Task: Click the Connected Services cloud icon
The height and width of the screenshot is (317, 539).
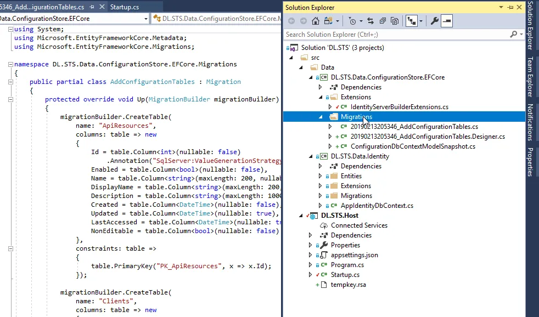Action: [x=323, y=225]
